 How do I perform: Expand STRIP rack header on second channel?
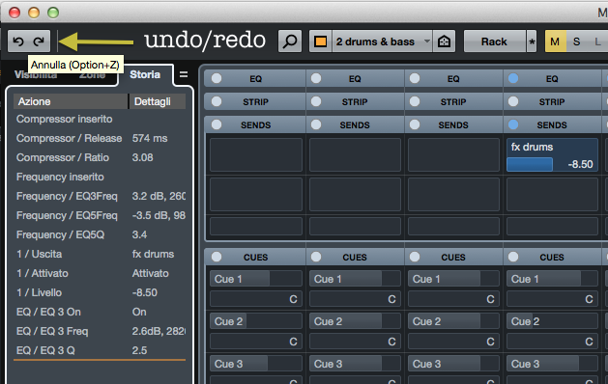[x=355, y=102]
